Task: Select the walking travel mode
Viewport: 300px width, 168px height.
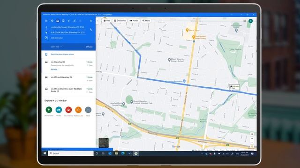Action: coord(69,21)
